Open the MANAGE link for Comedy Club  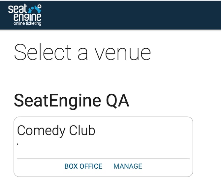click(128, 166)
